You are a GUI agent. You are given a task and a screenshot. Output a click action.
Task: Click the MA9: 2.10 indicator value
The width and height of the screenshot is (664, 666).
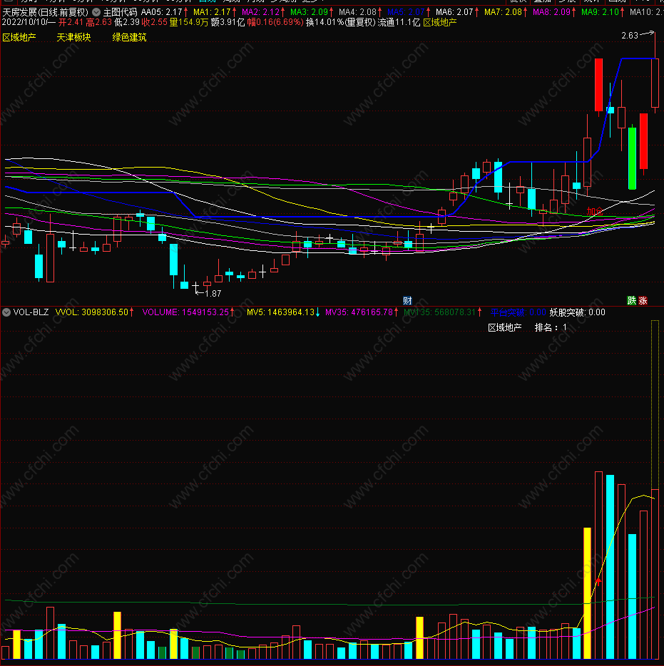600,12
